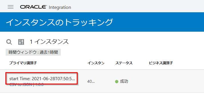
Task: Open the hamburger navigation menu
Action: (11, 7)
